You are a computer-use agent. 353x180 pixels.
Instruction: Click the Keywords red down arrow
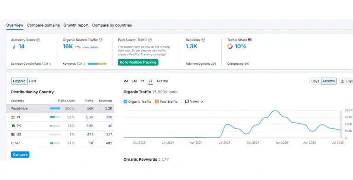point(85,64)
